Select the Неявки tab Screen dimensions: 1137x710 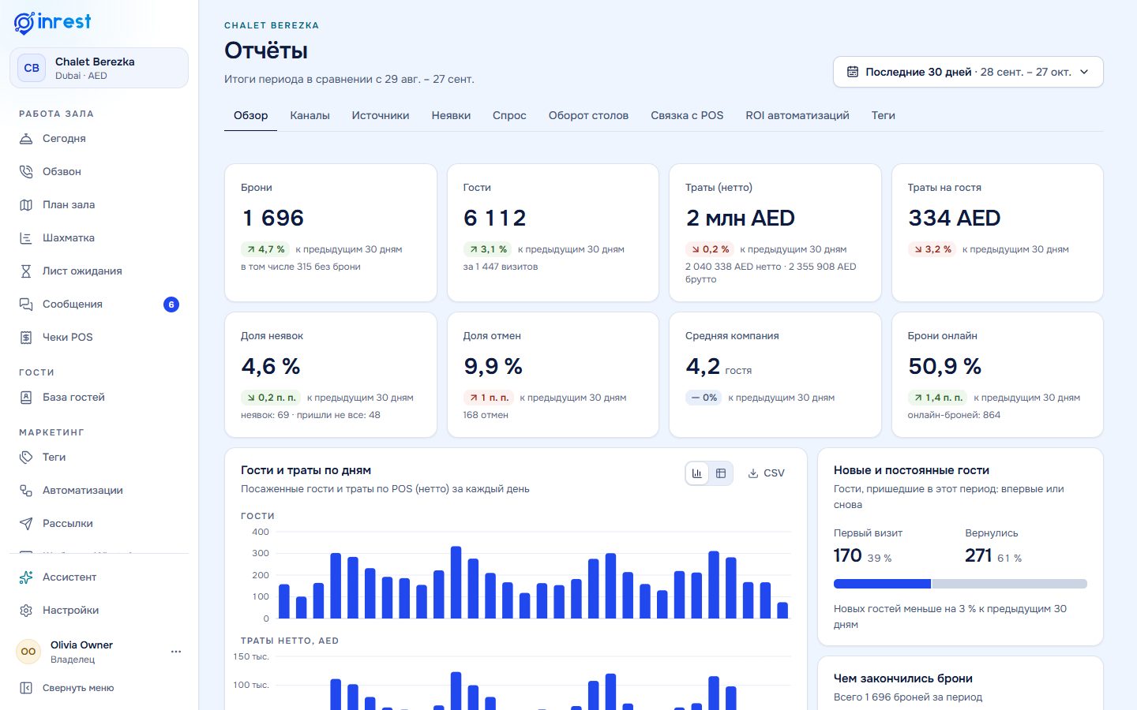[451, 115]
